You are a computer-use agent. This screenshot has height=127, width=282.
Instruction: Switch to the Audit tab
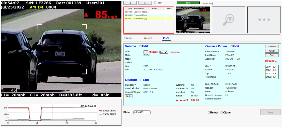148,38
